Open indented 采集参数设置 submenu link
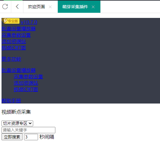 (x=28, y=77)
